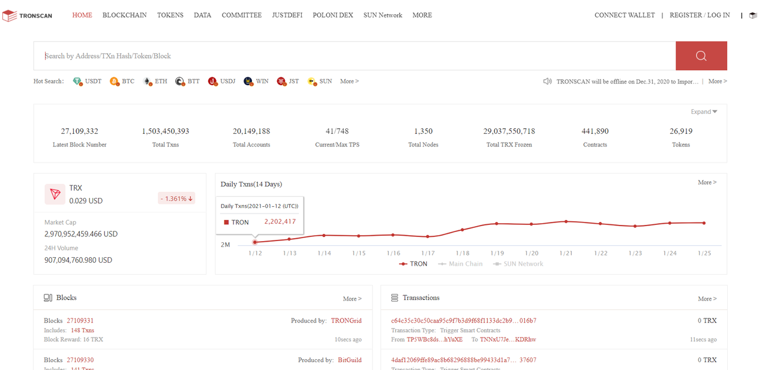Select the USDT token icon
The height and width of the screenshot is (370, 768).
click(x=77, y=82)
